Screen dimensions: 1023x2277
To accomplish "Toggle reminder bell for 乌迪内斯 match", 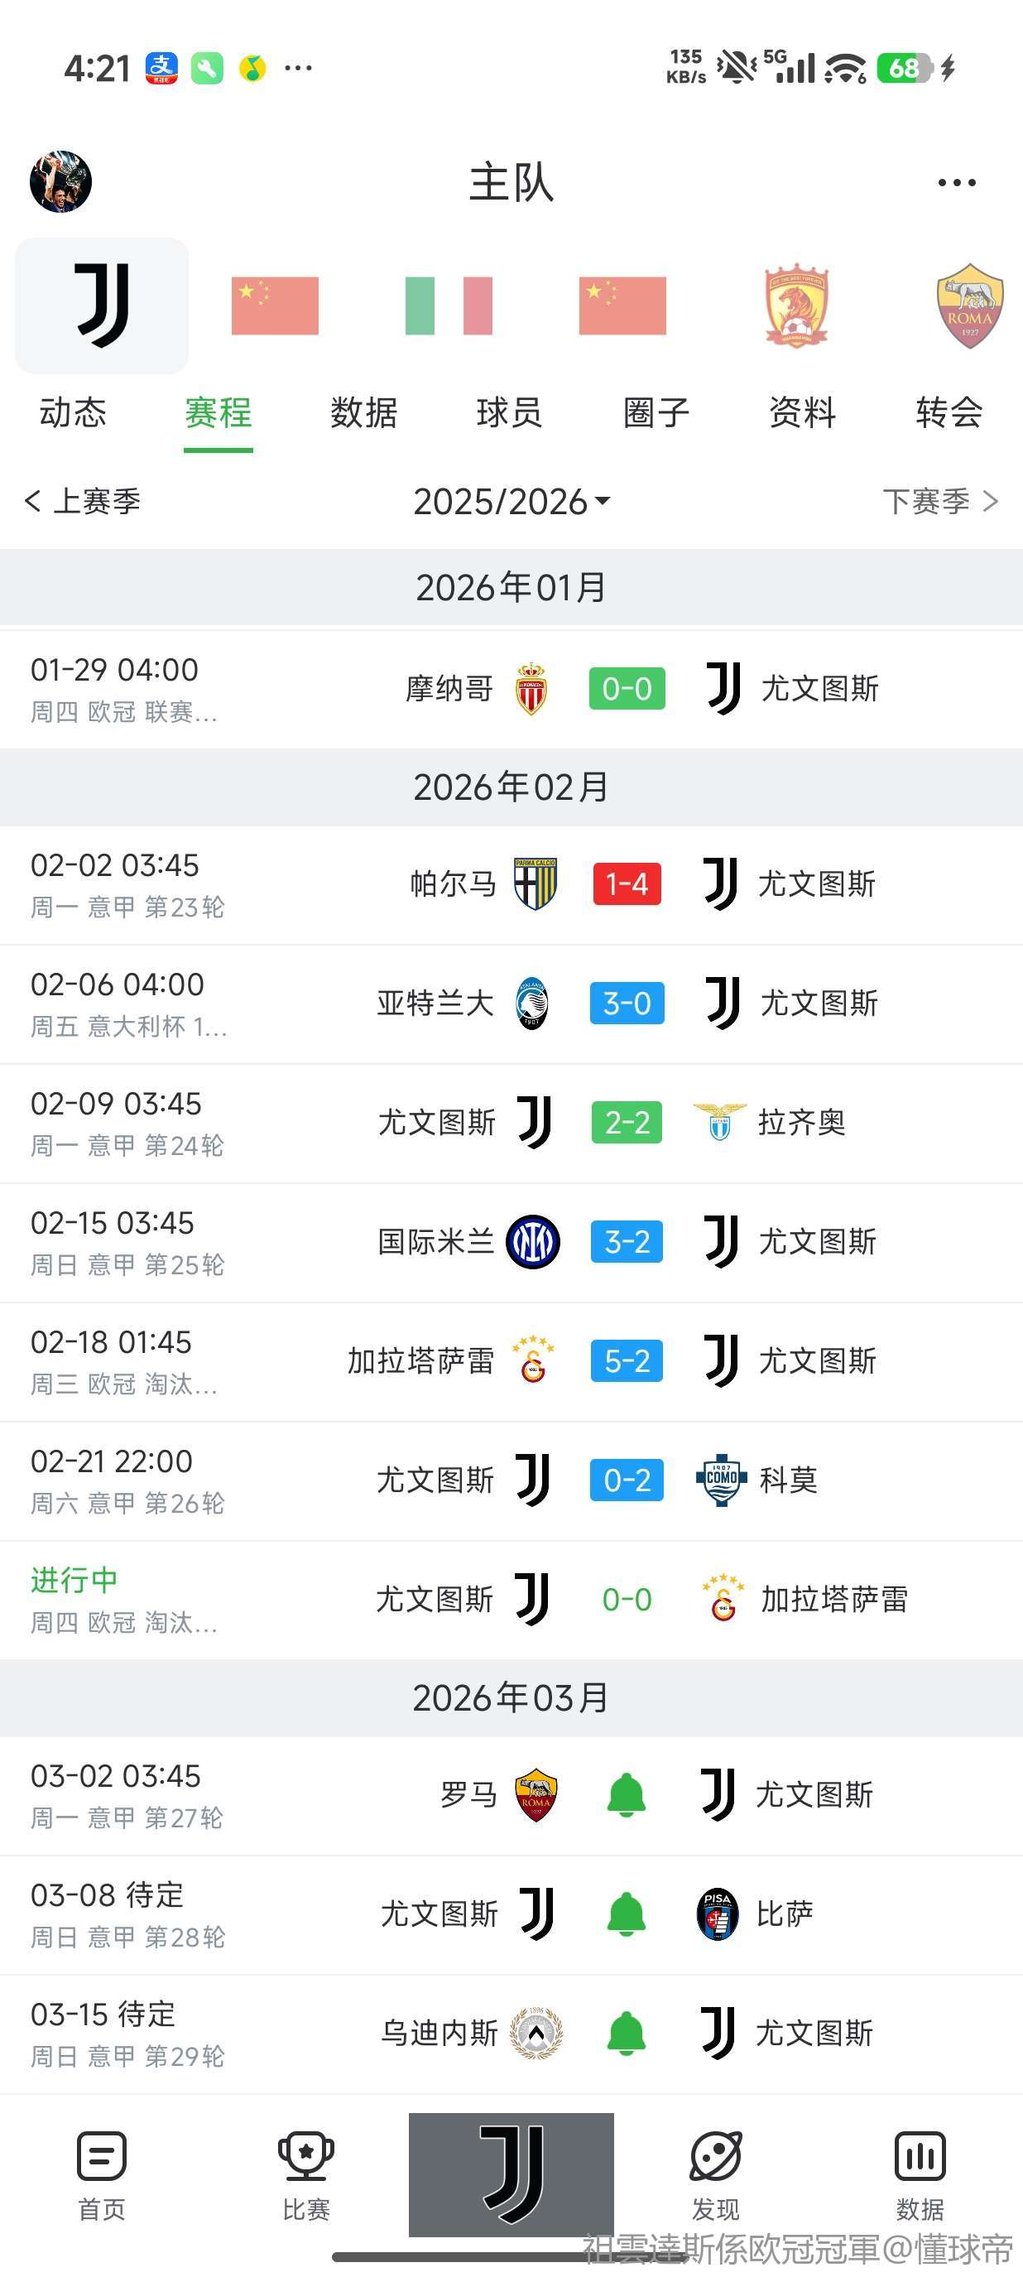I will [627, 2033].
